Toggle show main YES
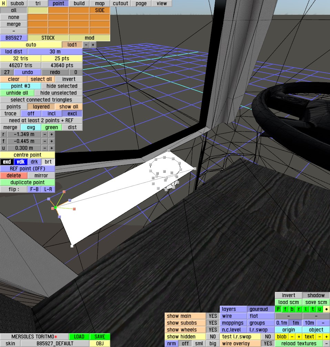This screenshot has height=347, width=330. tap(213, 316)
